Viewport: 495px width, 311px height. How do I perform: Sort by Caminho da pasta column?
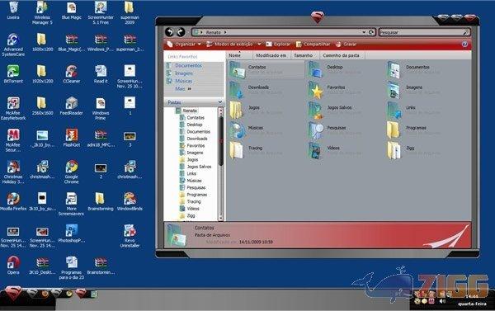coord(342,55)
